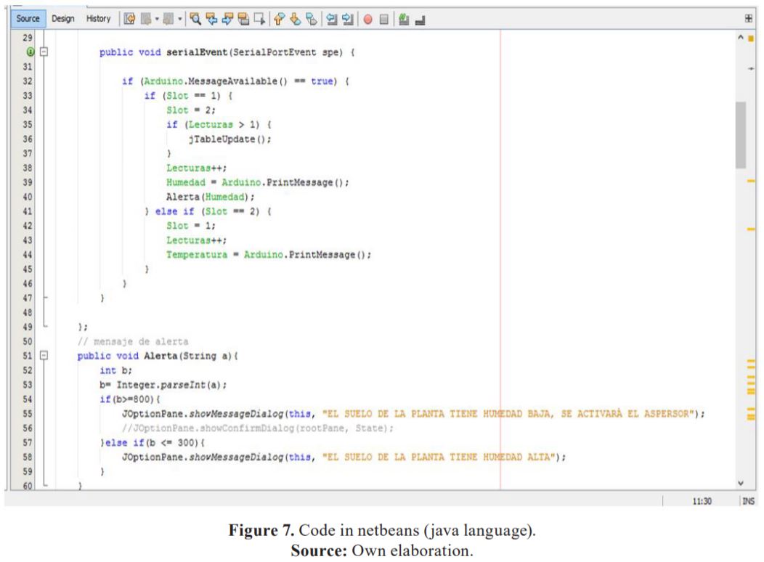Open the History tab
Viewport: 764px width, 562px height.
99,18
